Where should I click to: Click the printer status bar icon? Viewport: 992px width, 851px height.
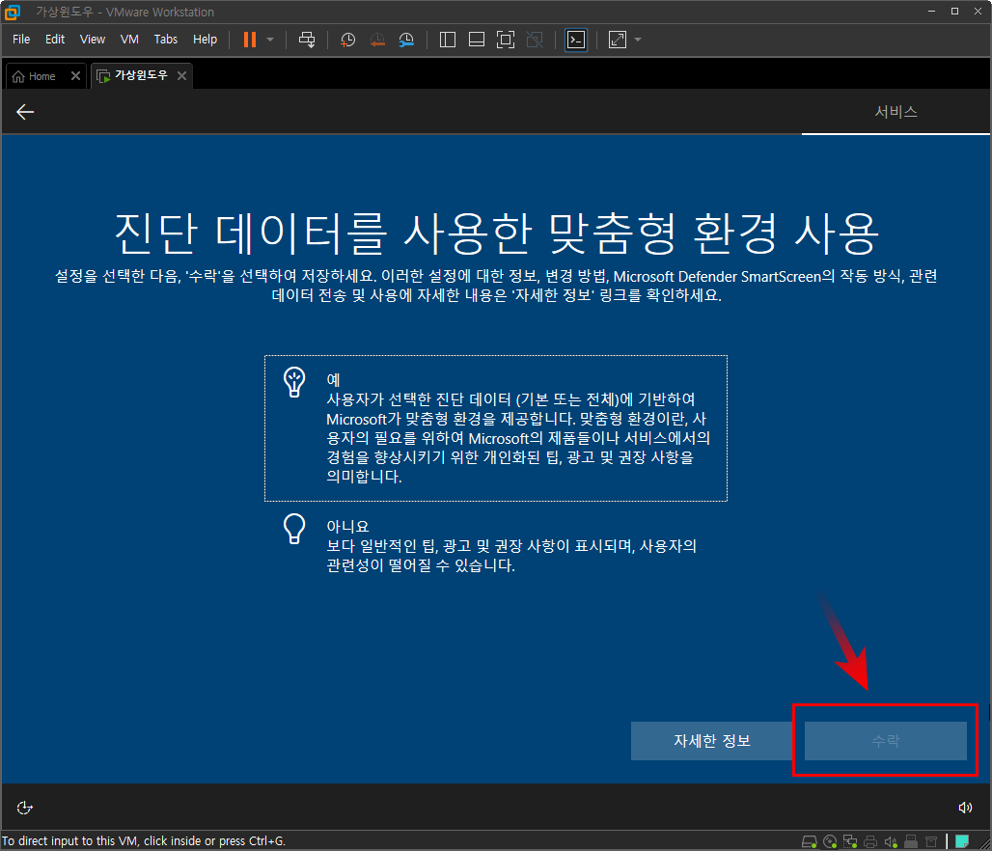(870, 841)
